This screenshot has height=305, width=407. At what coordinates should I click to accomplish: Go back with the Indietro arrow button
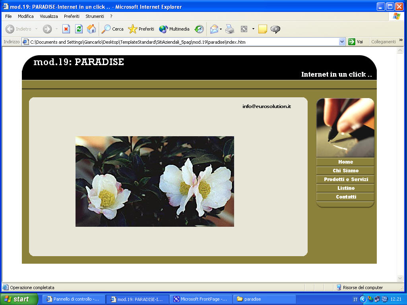(18, 29)
